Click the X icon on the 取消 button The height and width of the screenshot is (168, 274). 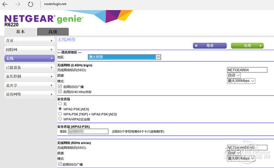(196, 46)
